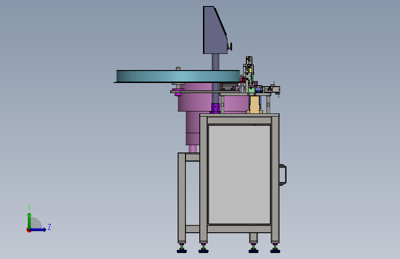Select the teal circular tray disc
The width and height of the screenshot is (400, 259).
click(177, 76)
